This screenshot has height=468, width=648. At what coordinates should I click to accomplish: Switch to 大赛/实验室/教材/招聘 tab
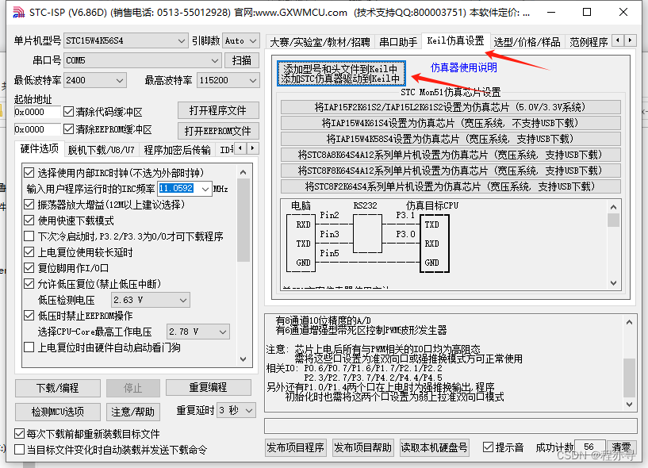(x=320, y=42)
